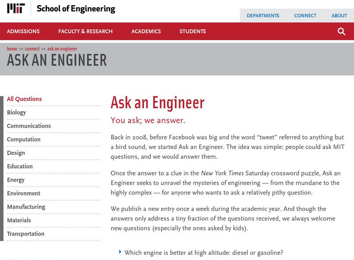The image size is (354, 260).
Task: Go to the Students menu
Action: click(192, 31)
